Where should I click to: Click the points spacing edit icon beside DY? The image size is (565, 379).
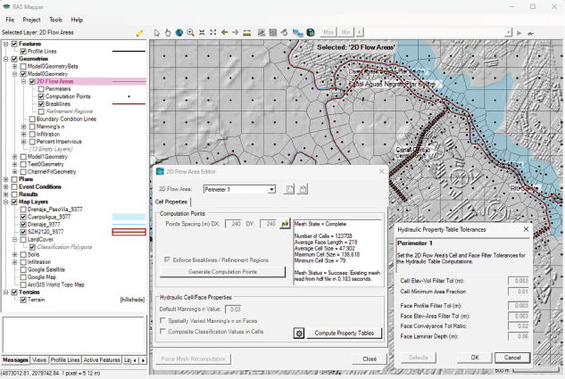coord(285,225)
